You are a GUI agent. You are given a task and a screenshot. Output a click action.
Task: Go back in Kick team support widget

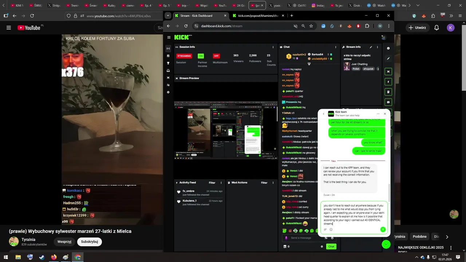pos(323,114)
